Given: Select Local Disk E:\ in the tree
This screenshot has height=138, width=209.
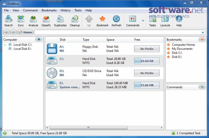Looking at the screenshot, I should tap(22, 49).
